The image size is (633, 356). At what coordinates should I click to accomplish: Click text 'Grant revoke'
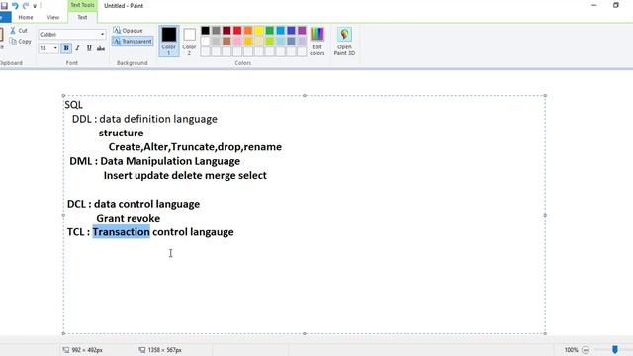pyautogui.click(x=128, y=218)
